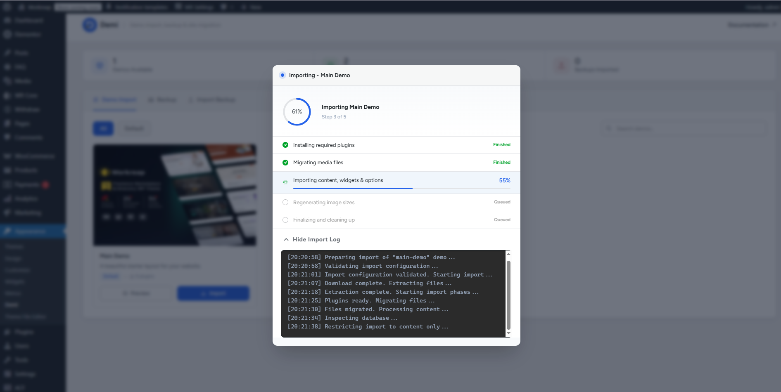
Task: Select the All demos filter button
Action: click(x=103, y=128)
